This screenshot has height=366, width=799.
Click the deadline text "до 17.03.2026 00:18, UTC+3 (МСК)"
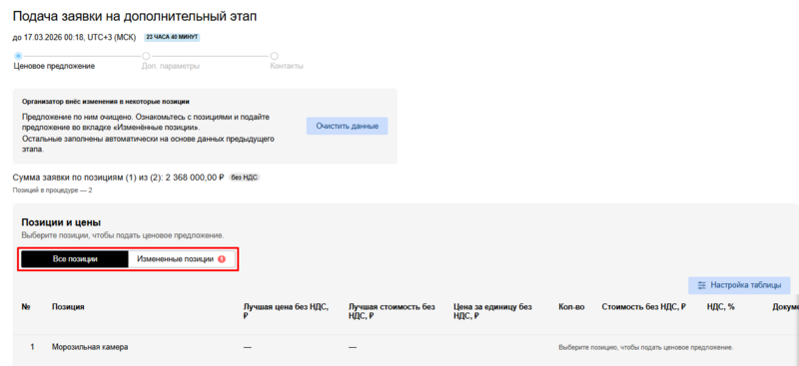74,38
